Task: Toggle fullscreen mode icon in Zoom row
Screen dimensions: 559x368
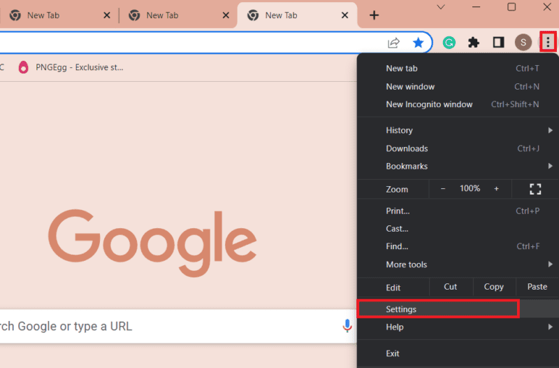Action: pyautogui.click(x=535, y=189)
